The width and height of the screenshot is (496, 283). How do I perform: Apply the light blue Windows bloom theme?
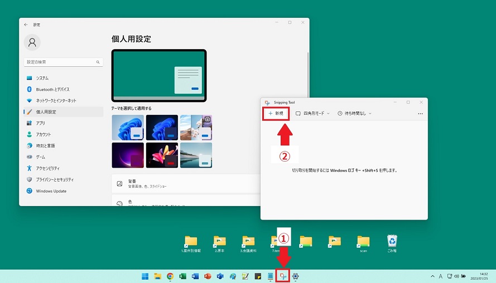tap(128, 128)
